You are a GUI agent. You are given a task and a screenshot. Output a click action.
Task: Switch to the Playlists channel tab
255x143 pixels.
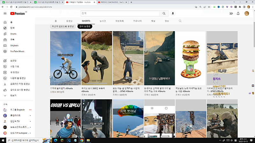coord(120,21)
